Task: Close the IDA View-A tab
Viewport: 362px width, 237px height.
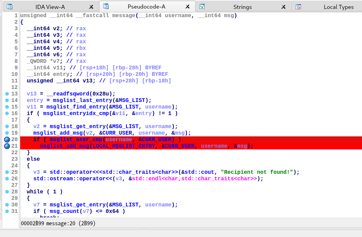Action: pos(91,7)
